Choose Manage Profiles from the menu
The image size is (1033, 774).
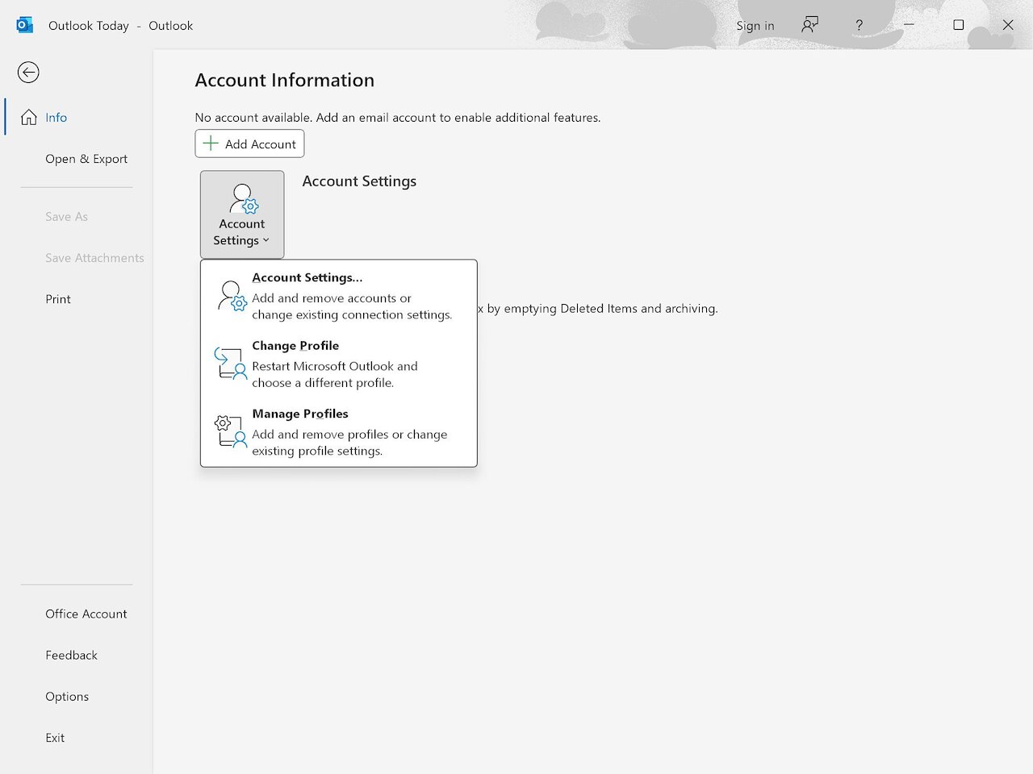coord(299,414)
